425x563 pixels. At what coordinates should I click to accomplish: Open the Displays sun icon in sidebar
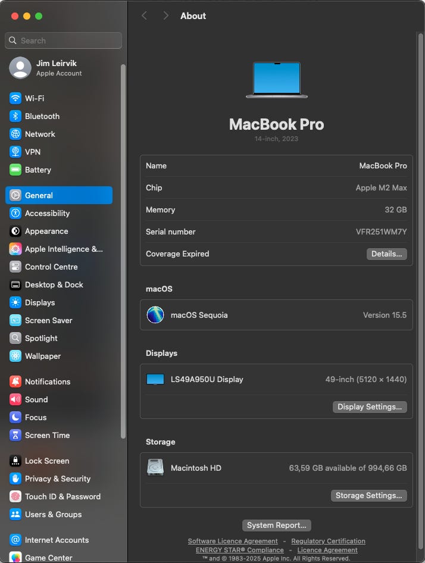click(15, 303)
